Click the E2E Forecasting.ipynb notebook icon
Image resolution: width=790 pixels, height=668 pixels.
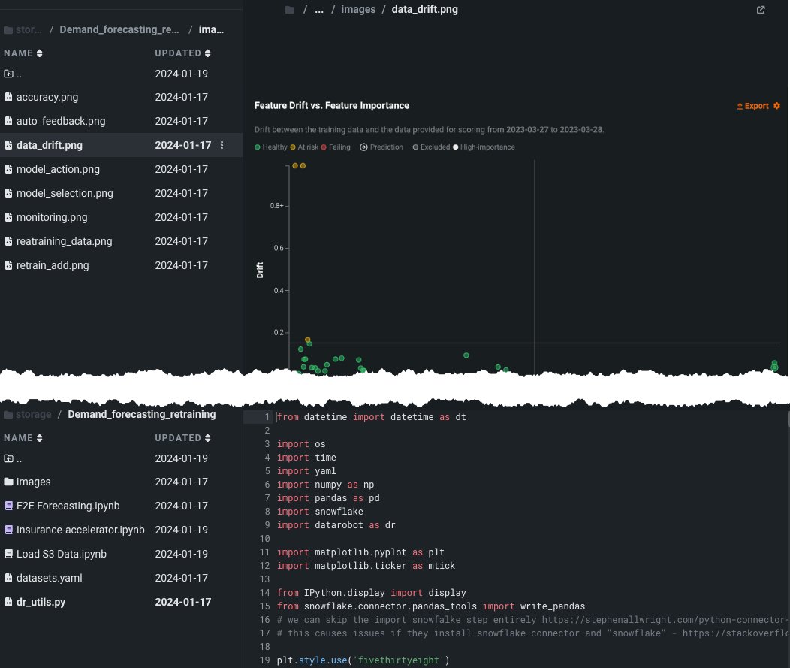coord(8,506)
